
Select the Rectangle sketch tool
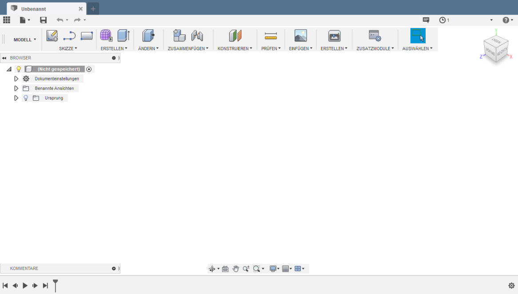tap(87, 36)
